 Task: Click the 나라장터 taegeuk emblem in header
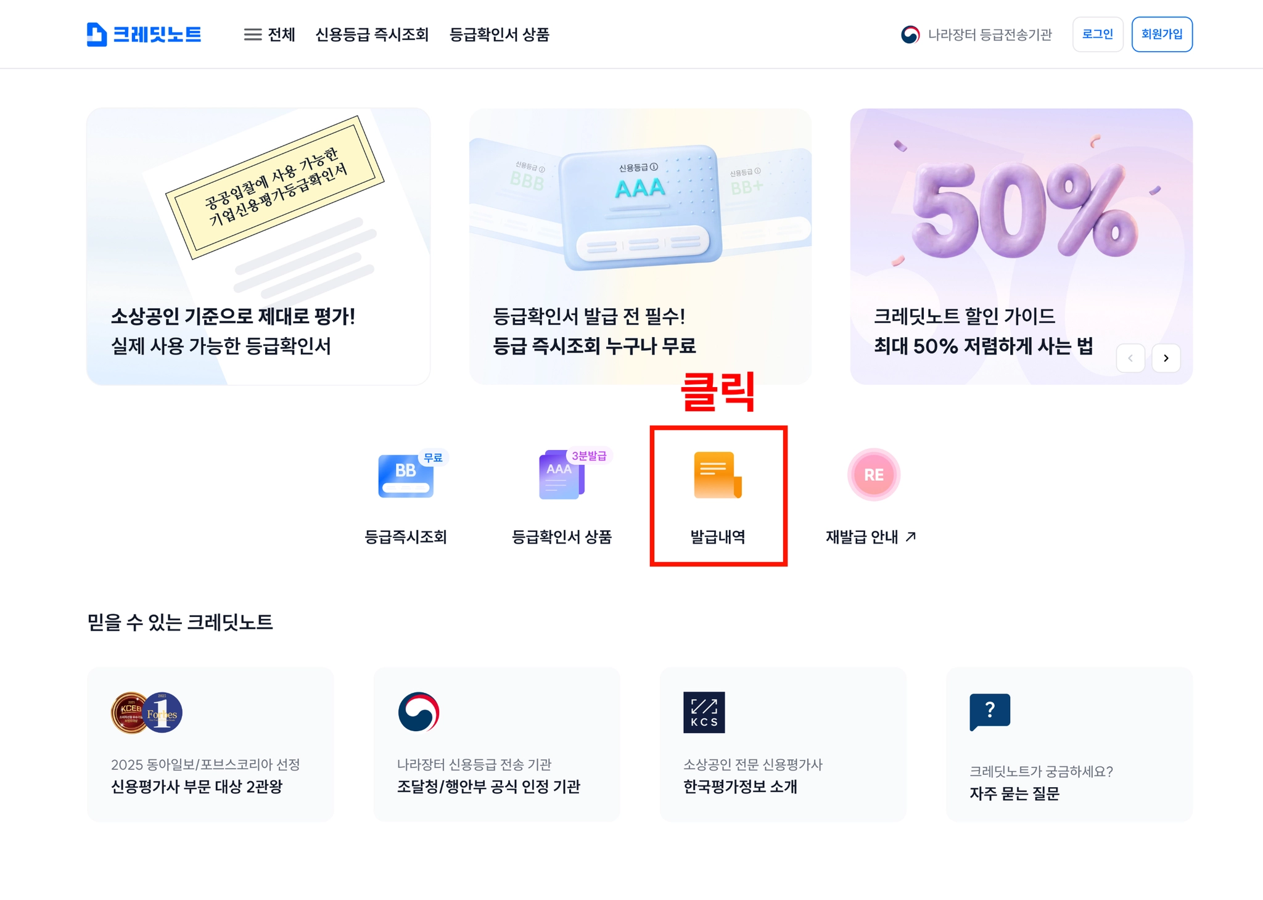click(x=910, y=35)
